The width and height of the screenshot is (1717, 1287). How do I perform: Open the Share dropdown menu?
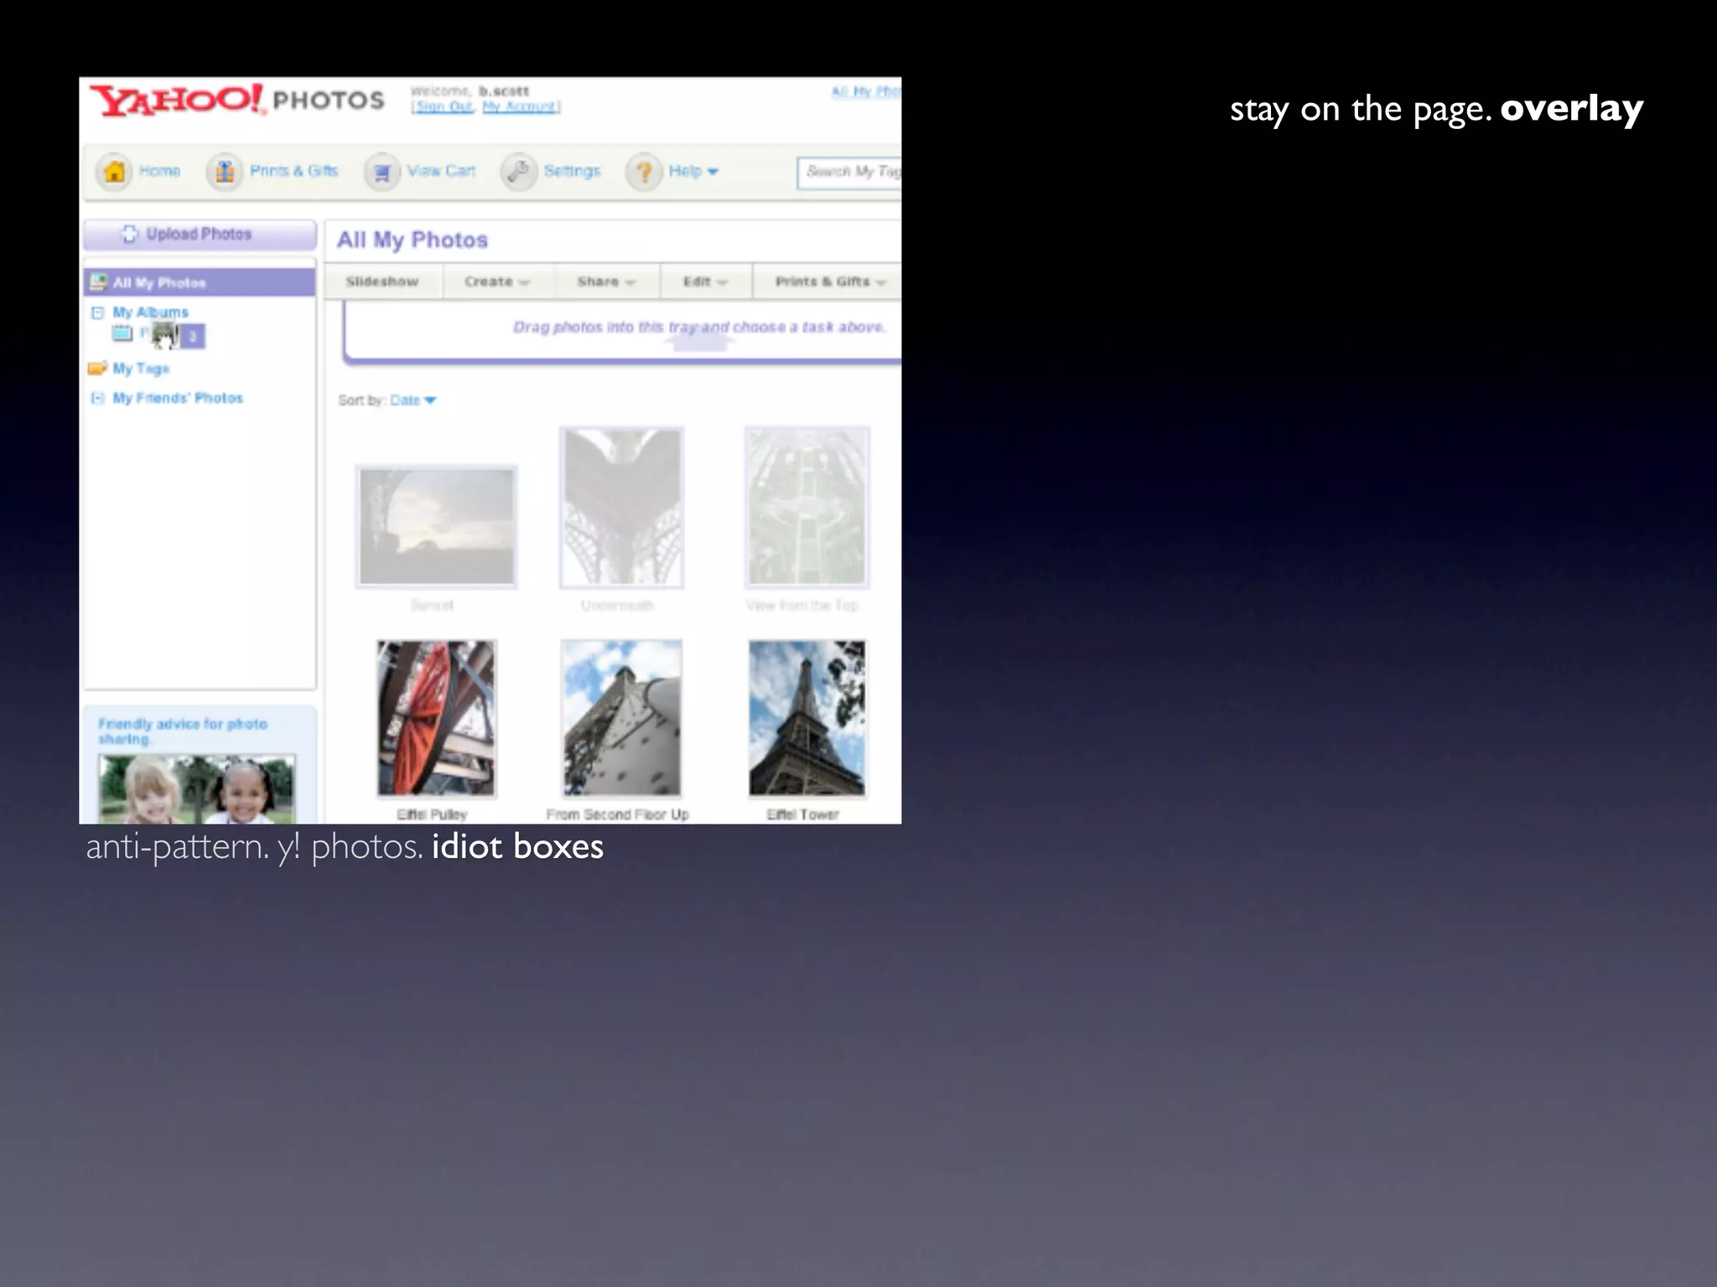point(606,282)
